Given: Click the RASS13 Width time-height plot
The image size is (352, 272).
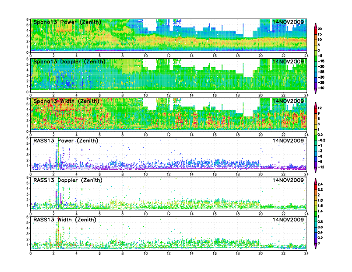Looking at the screenshot, I should pyautogui.click(x=168, y=233).
